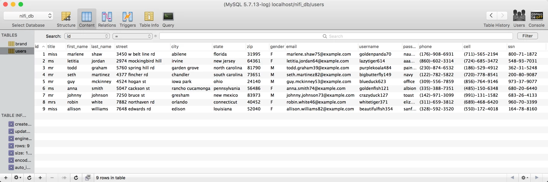Click the cell 'mckinney' in last_name column
548x182 pixels.
click(x=101, y=81)
